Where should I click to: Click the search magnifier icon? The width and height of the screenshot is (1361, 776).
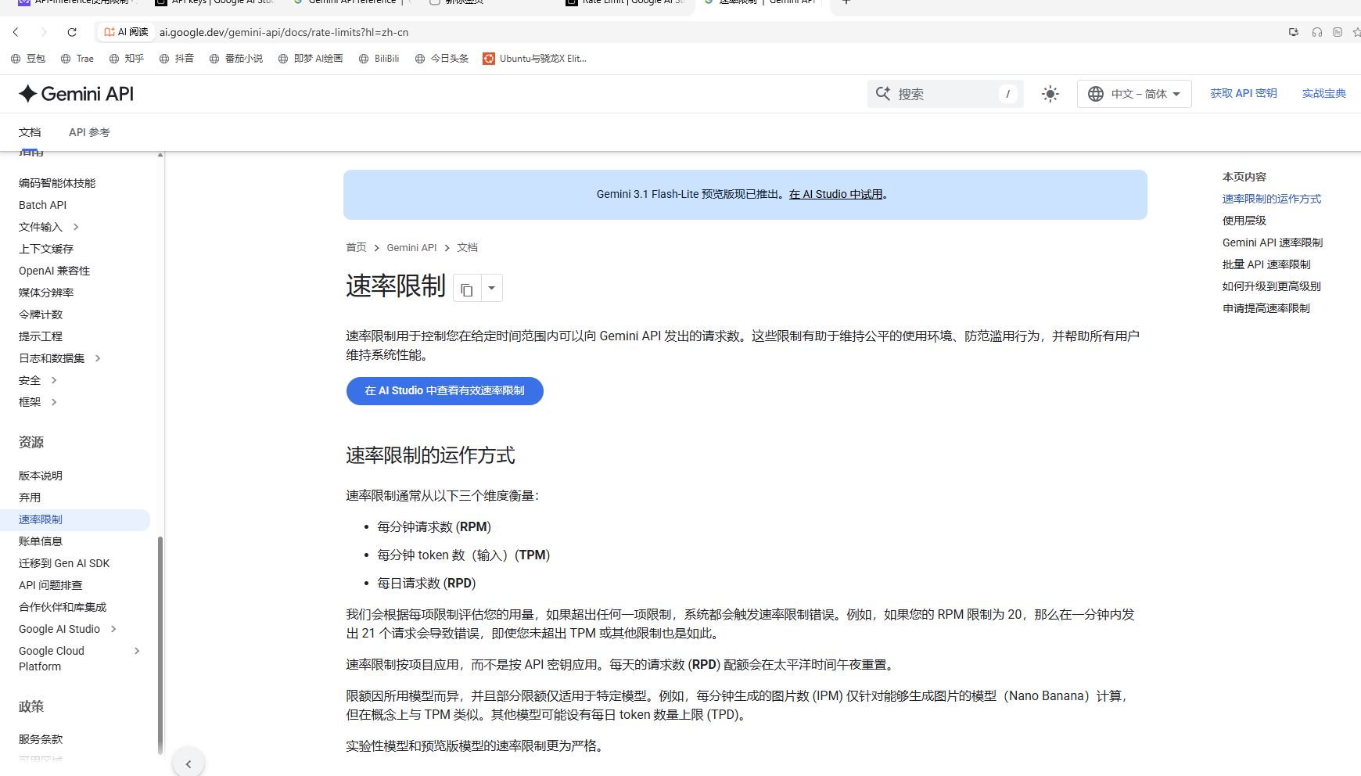tap(883, 94)
